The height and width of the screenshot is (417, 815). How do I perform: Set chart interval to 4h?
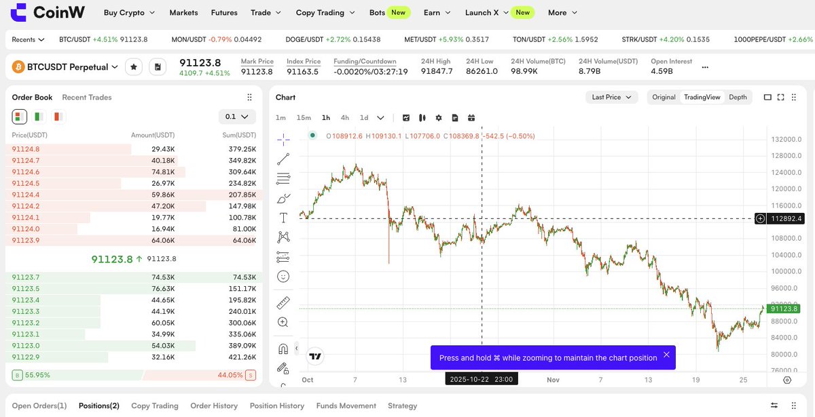(x=345, y=117)
